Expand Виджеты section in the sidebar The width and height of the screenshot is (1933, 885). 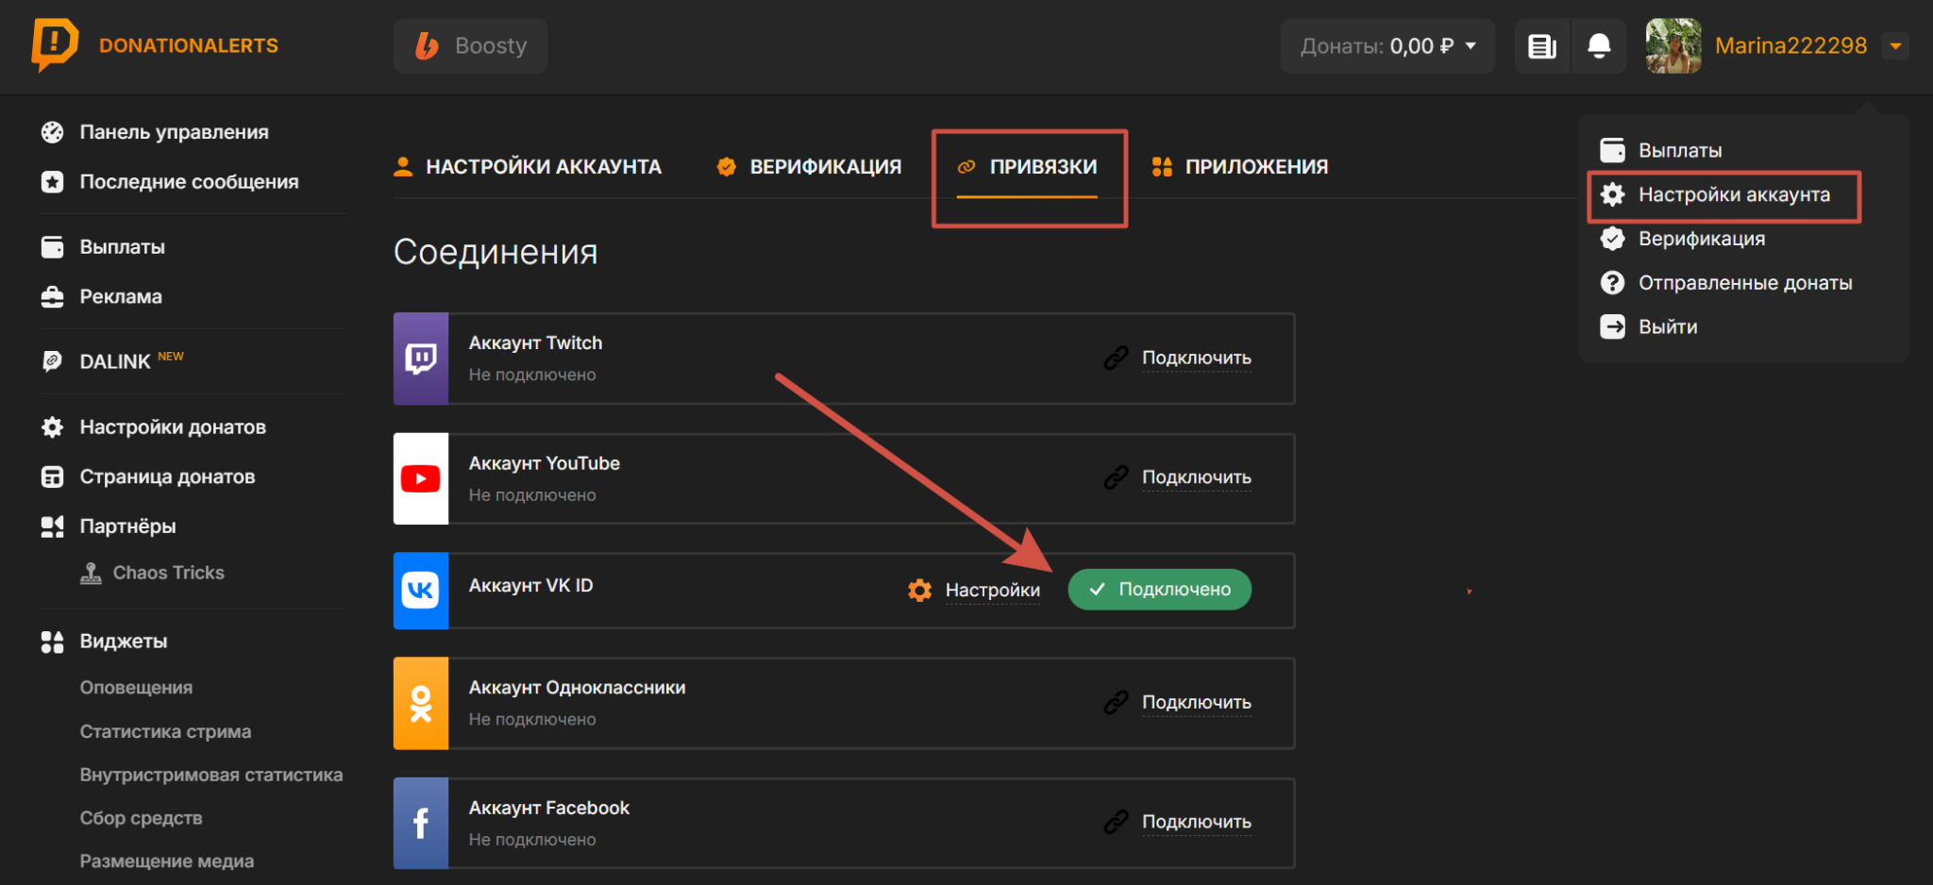[123, 642]
